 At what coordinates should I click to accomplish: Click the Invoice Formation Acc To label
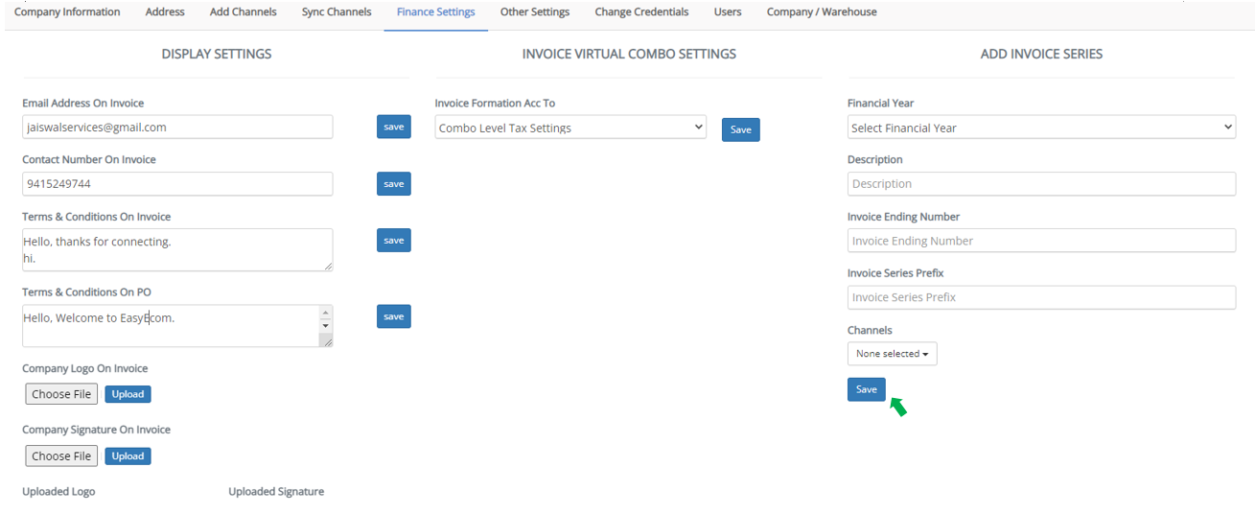coord(495,103)
